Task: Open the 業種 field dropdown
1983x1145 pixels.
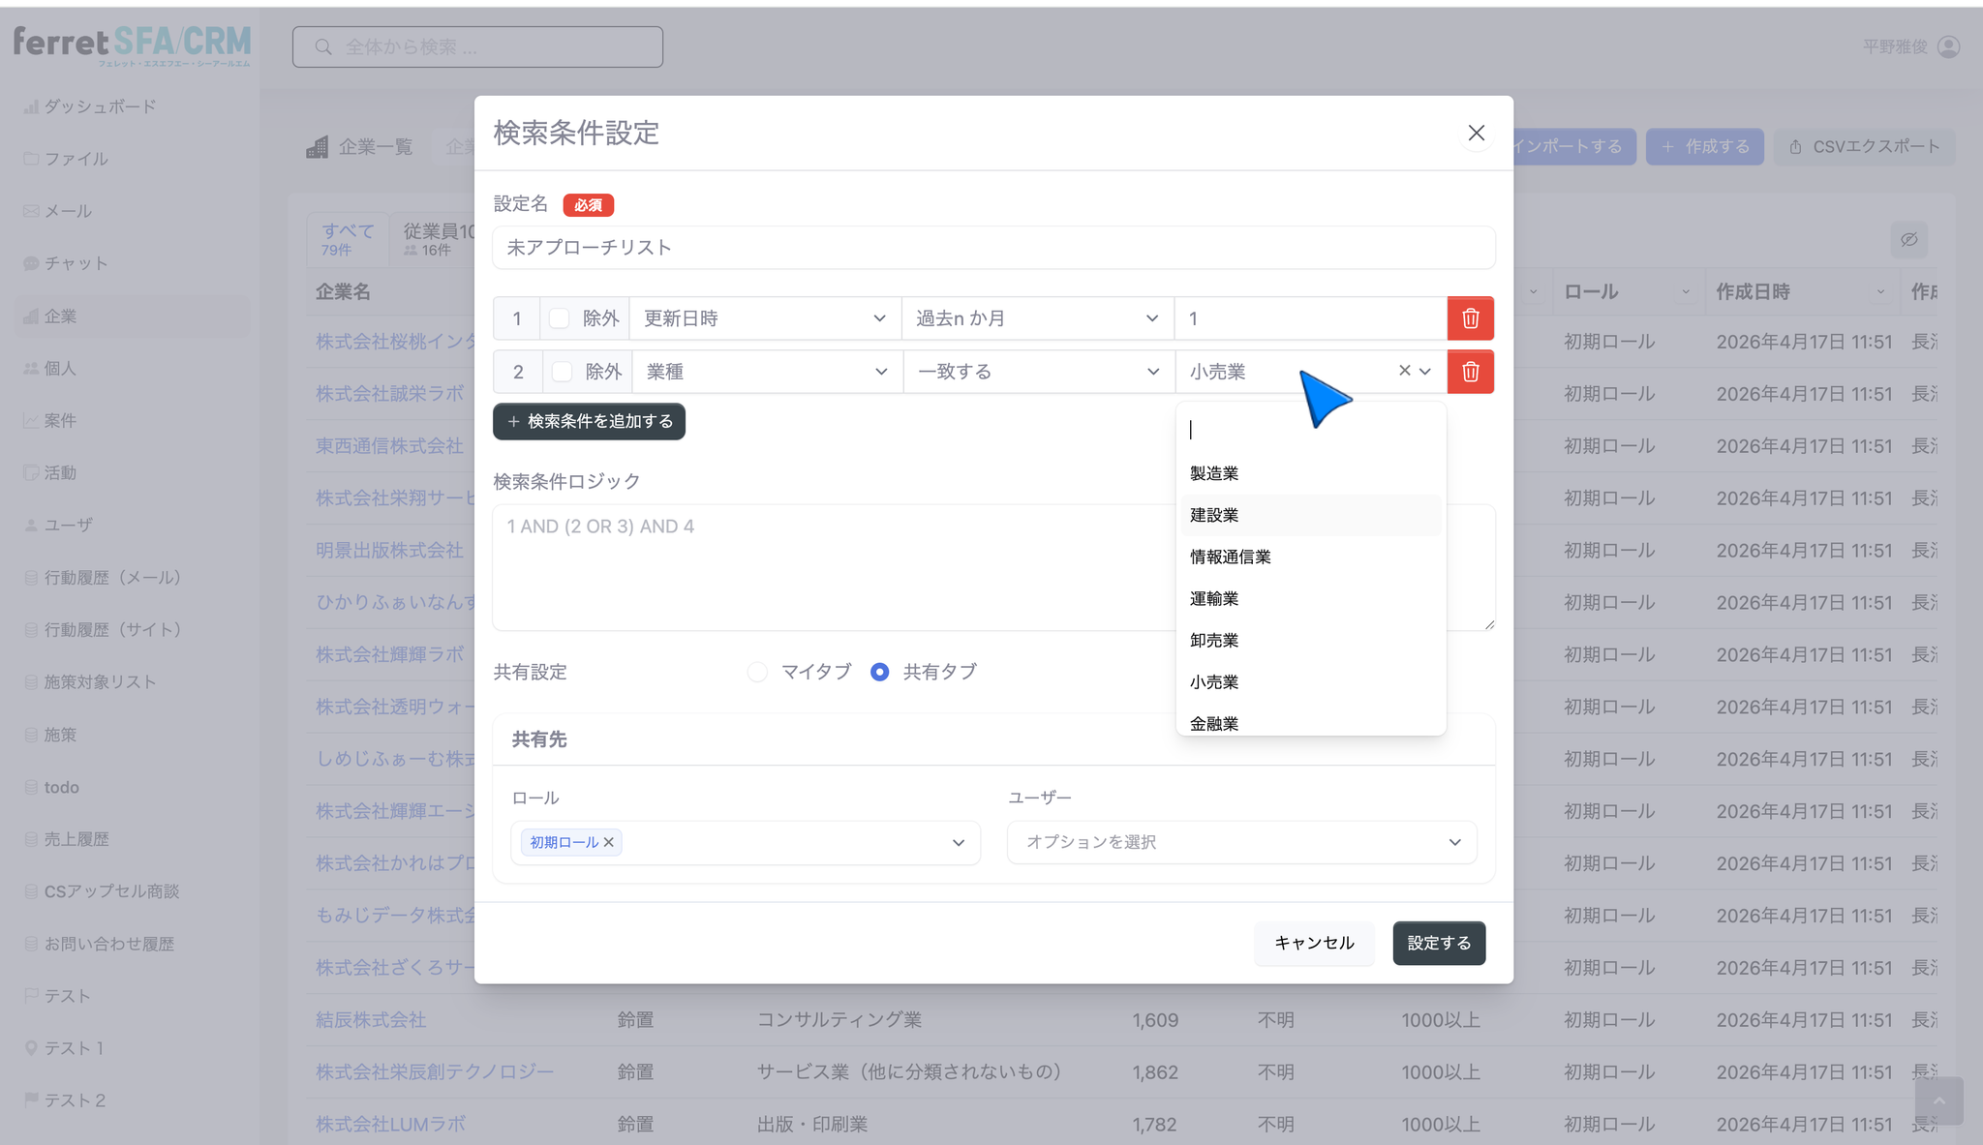Action: tap(767, 372)
